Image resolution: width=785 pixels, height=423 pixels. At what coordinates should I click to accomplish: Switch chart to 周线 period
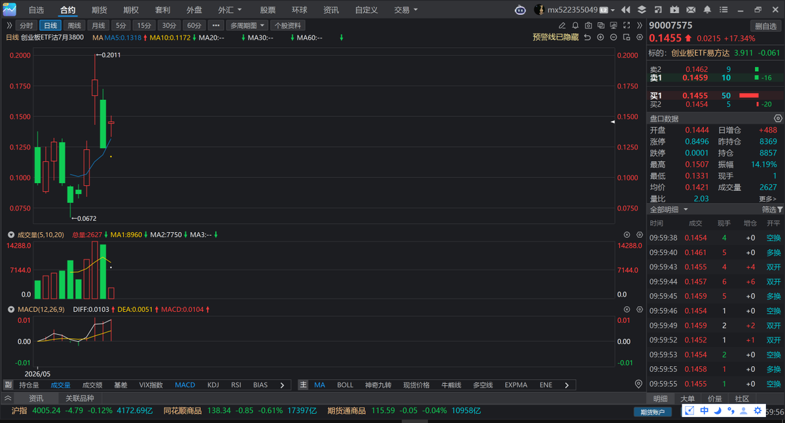point(75,25)
